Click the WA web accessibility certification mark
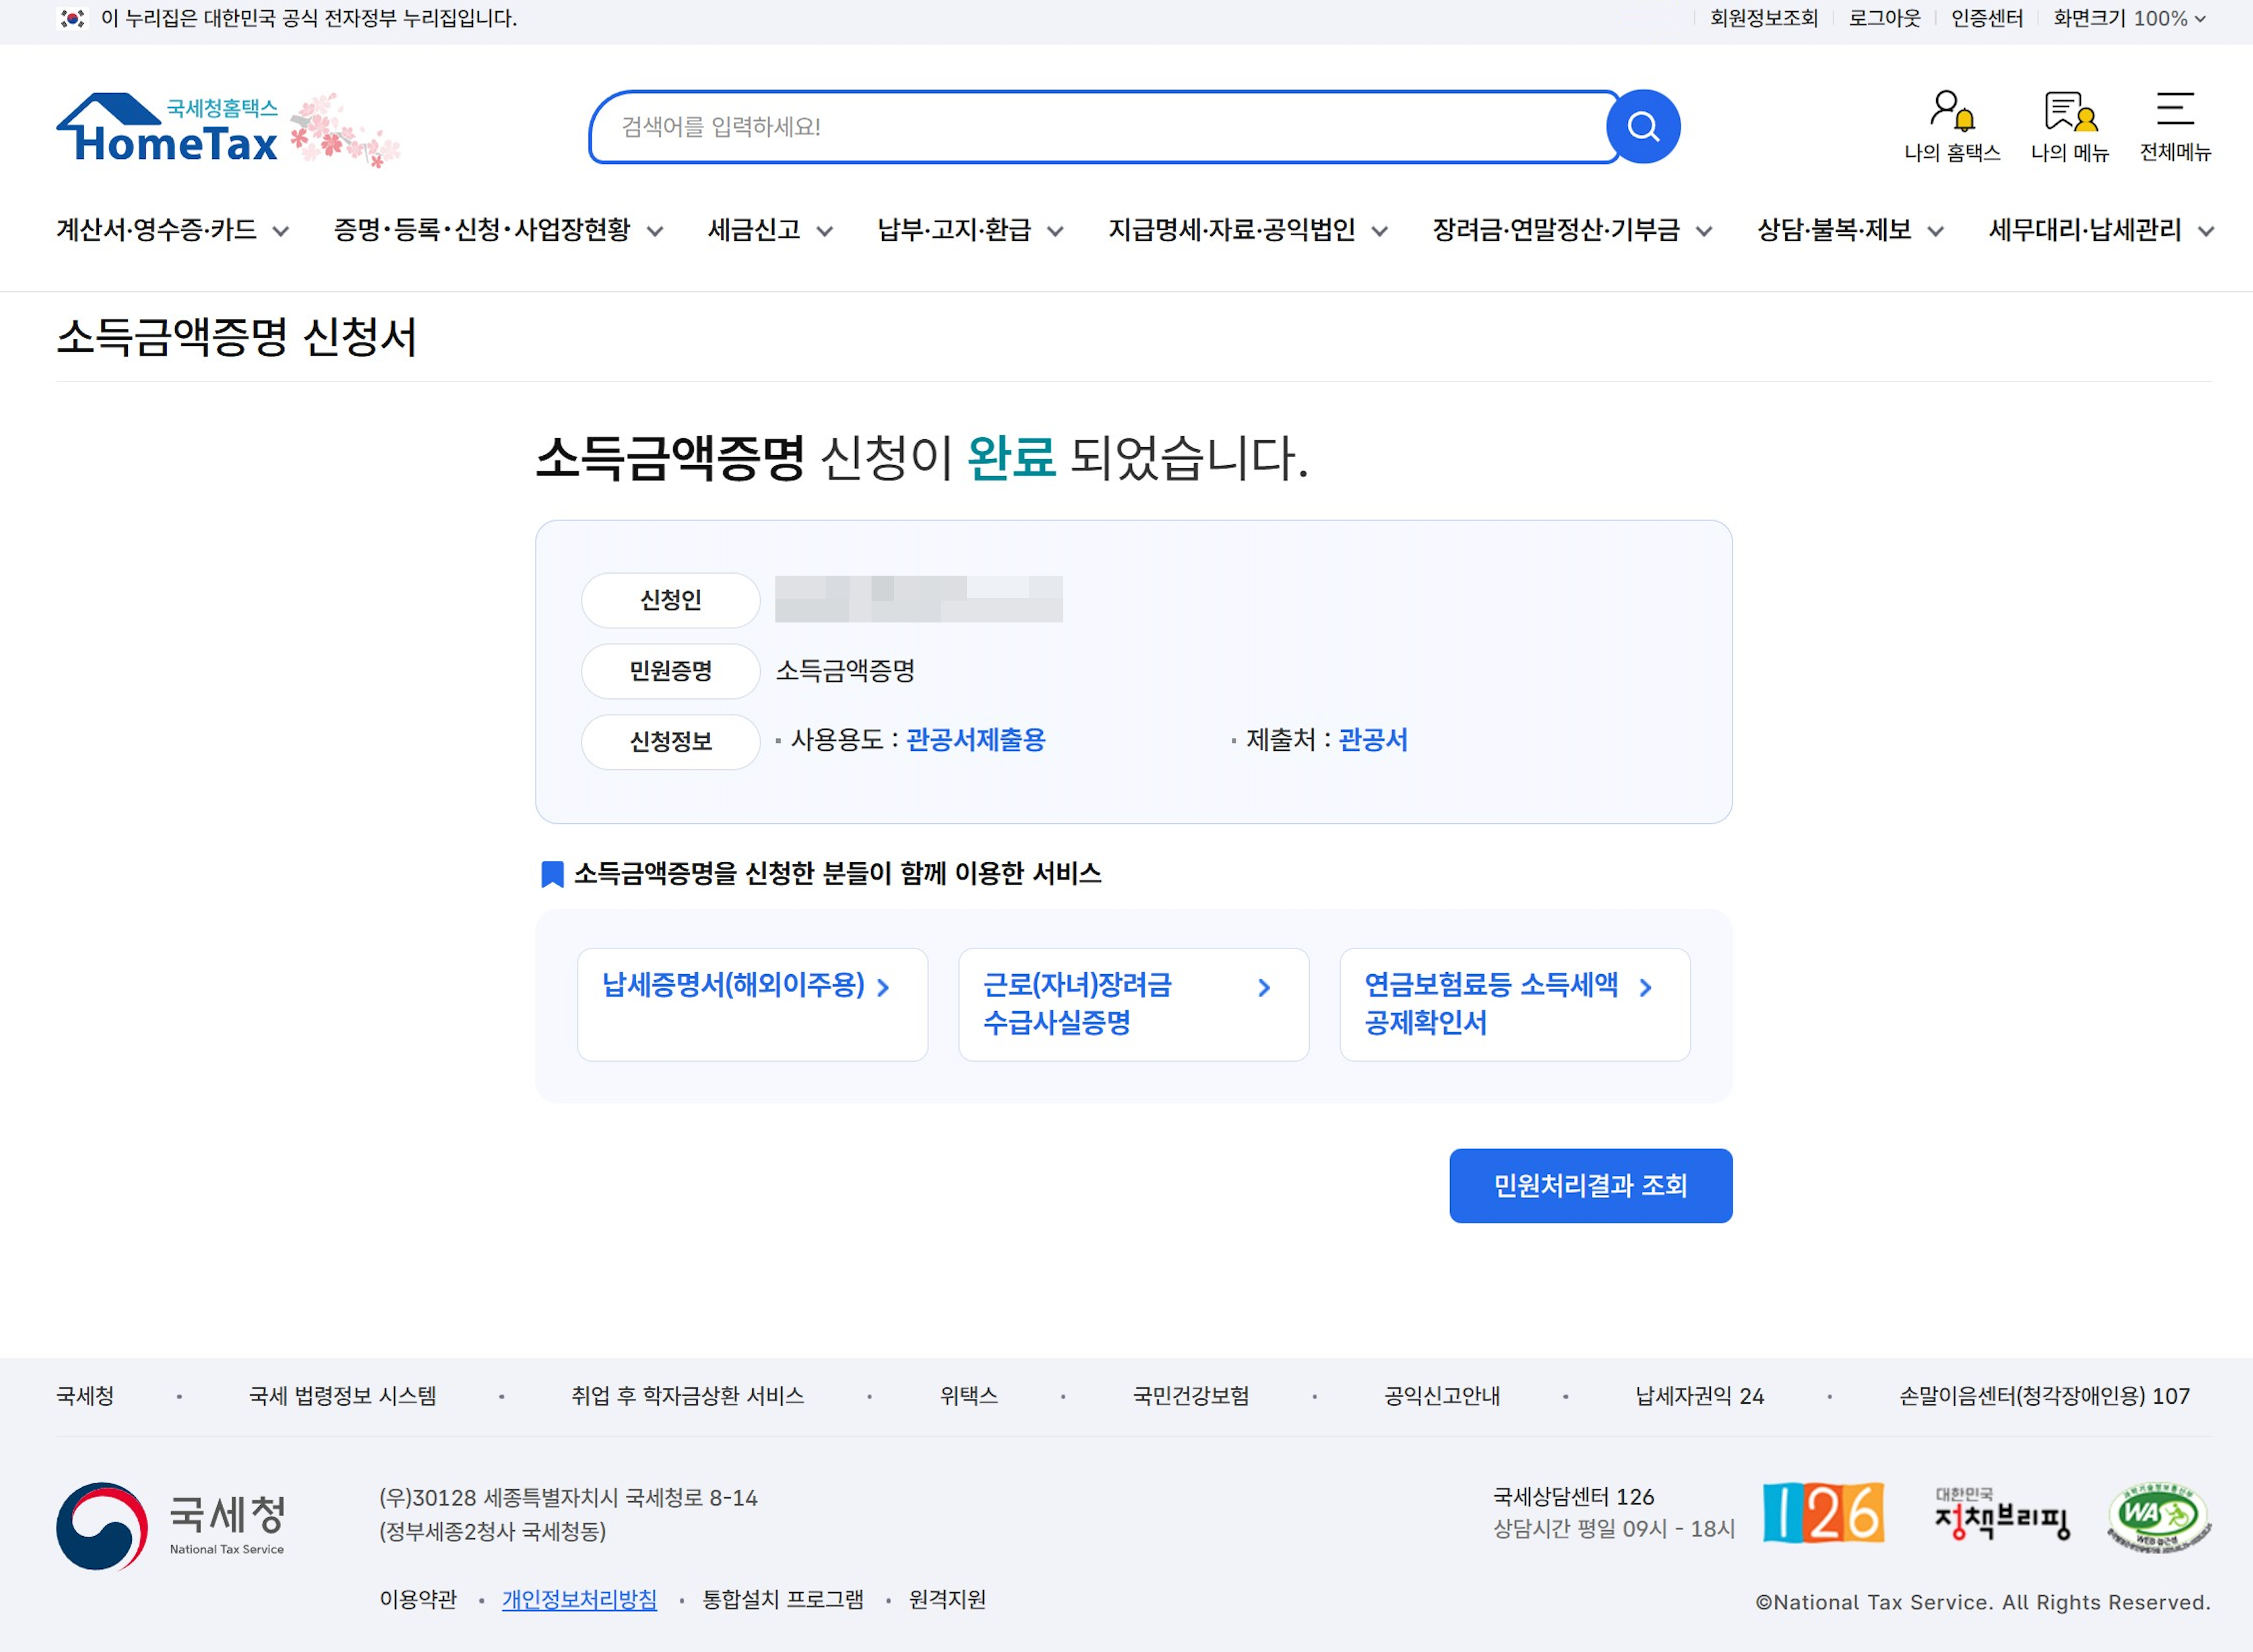The image size is (2253, 1652). coord(2160,1515)
